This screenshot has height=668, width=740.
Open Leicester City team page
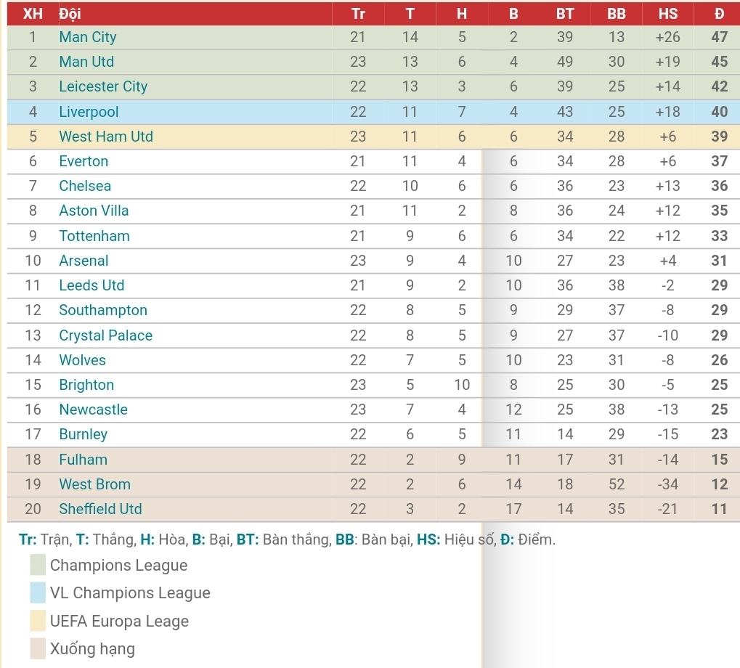coord(103,86)
